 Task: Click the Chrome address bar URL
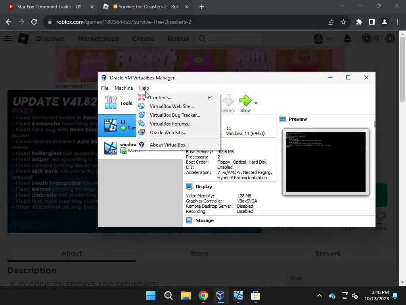tap(124, 22)
